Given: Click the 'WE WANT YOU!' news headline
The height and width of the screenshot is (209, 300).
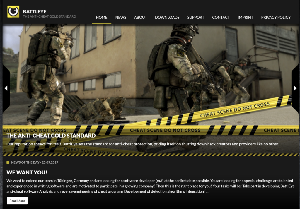Looking at the screenshot, I should (x=27, y=172).
